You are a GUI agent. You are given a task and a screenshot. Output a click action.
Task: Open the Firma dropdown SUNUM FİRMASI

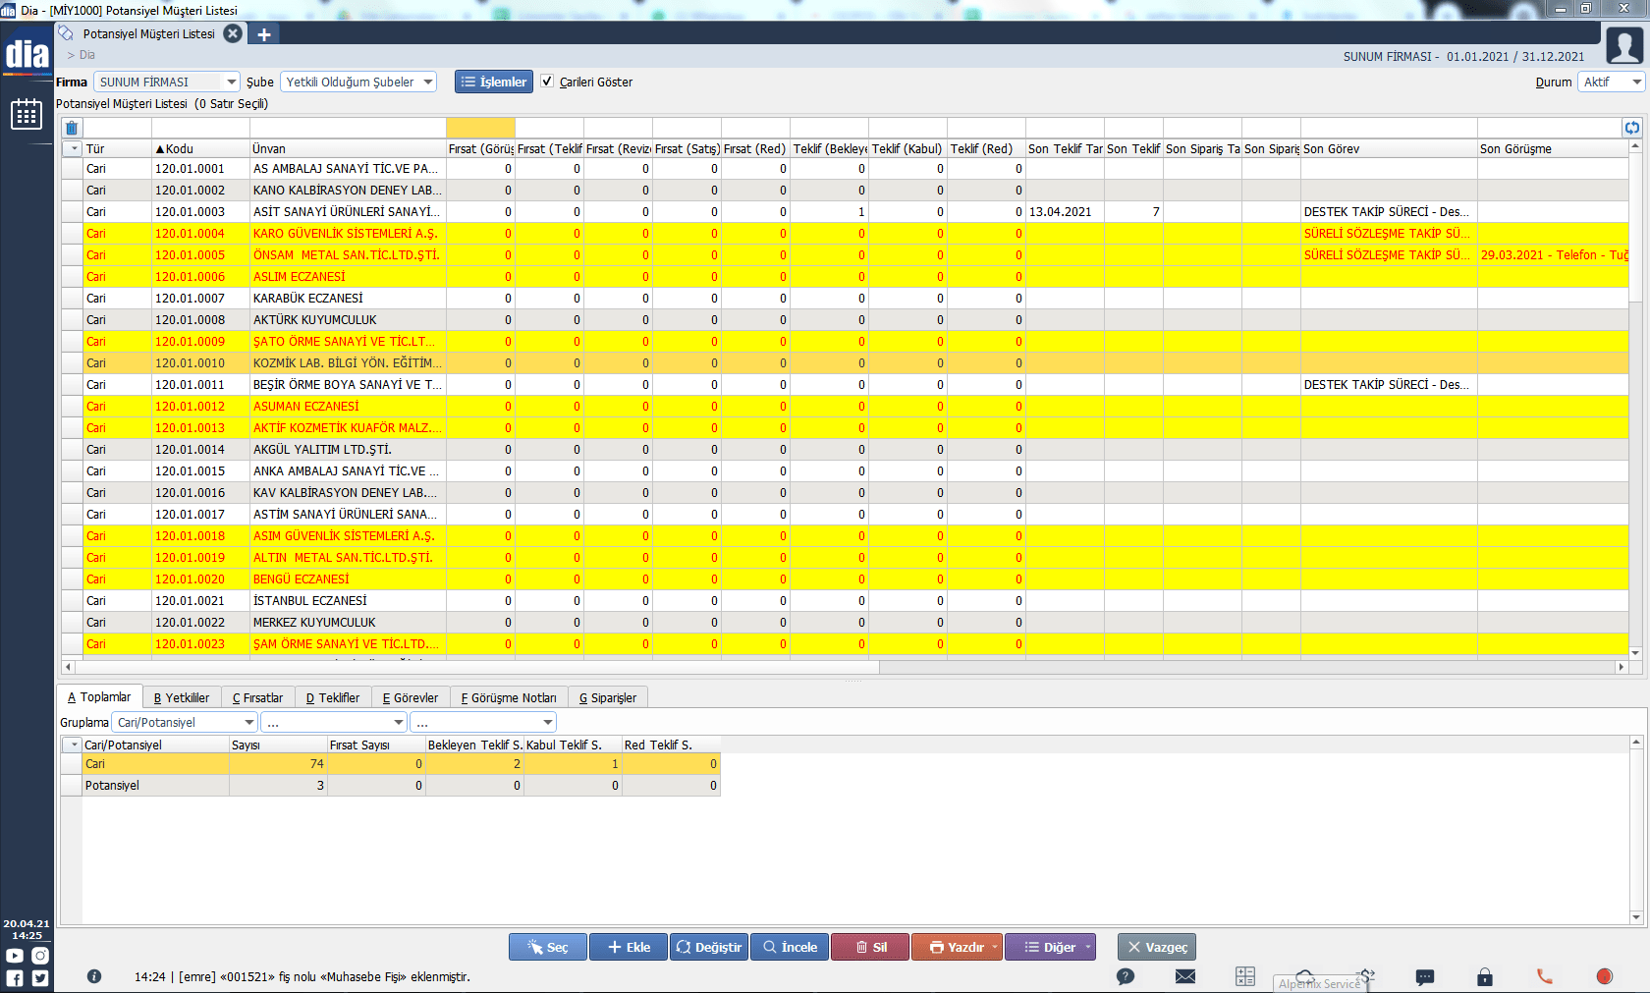(167, 83)
